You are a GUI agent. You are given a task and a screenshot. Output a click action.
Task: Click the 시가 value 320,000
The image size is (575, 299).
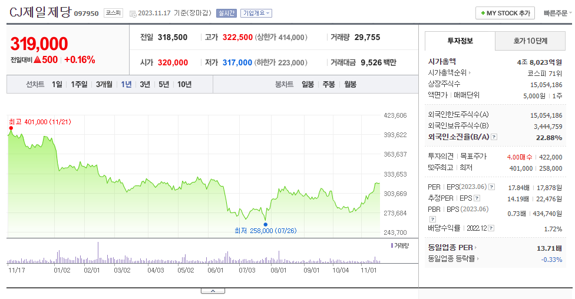[x=173, y=62]
